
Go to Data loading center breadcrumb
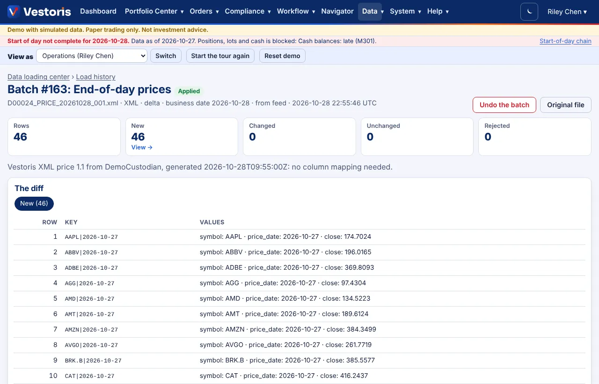tap(38, 77)
